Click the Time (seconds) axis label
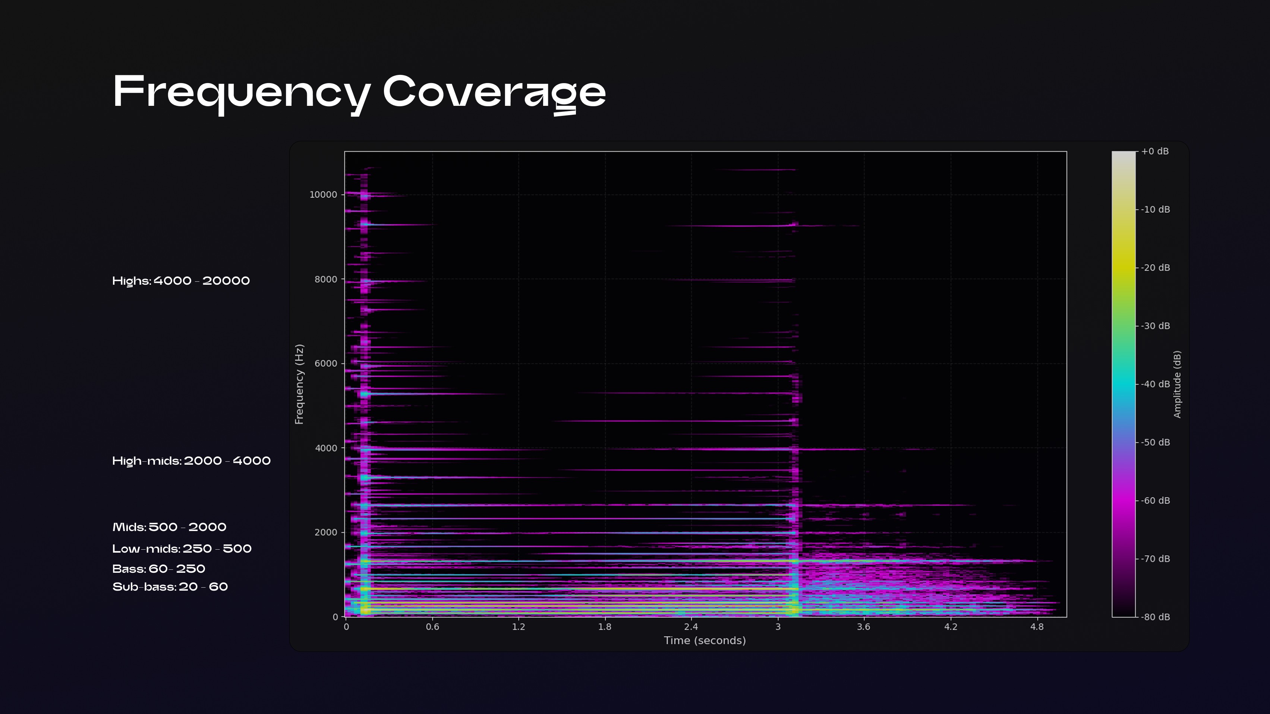Screen dimensions: 1270x714 705,641
